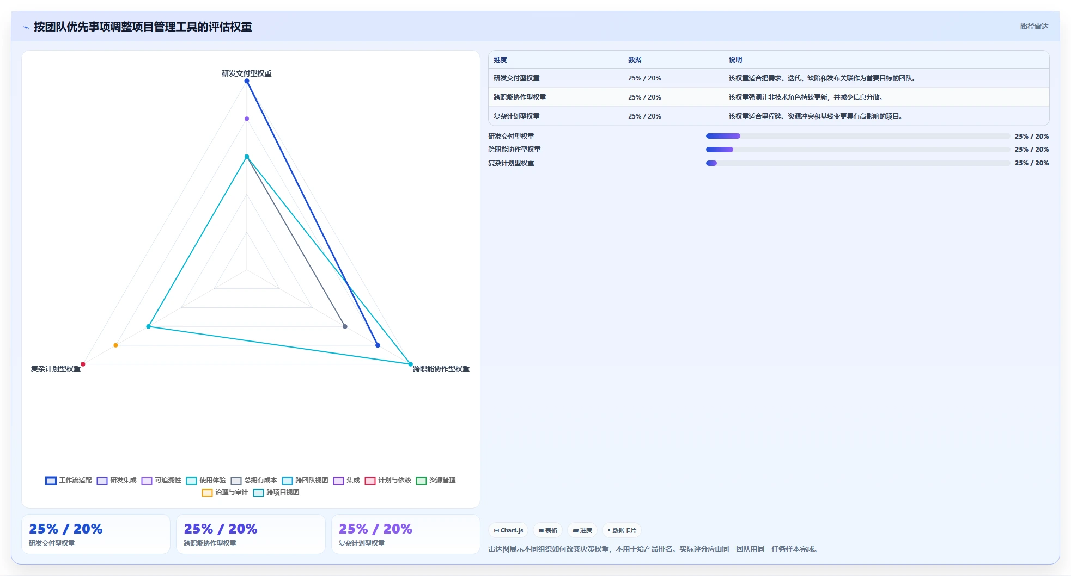
Task: Toggle the 跨项目视图 legend entry
Action: [x=276, y=492]
